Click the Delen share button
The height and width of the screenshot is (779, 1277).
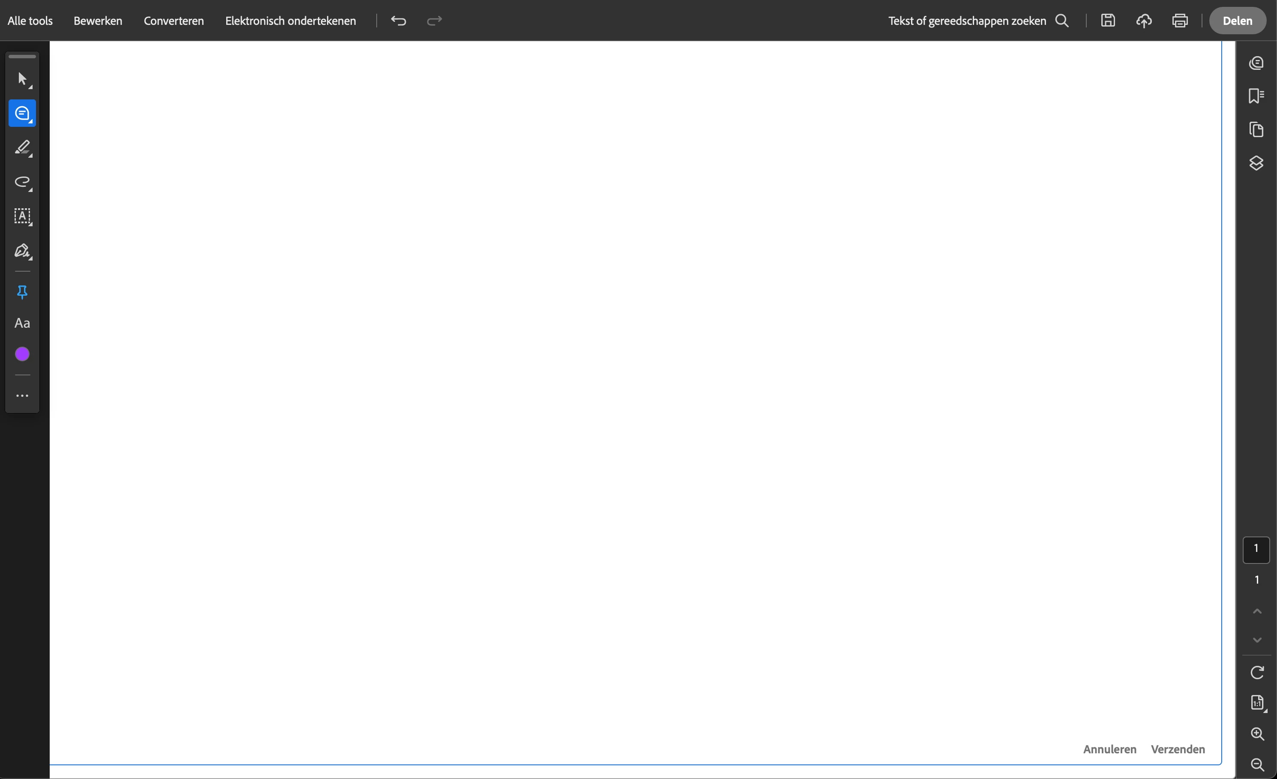pyautogui.click(x=1237, y=21)
